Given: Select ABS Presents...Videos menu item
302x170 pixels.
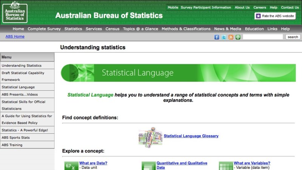Looking at the screenshot, I should [x=27, y=94].
